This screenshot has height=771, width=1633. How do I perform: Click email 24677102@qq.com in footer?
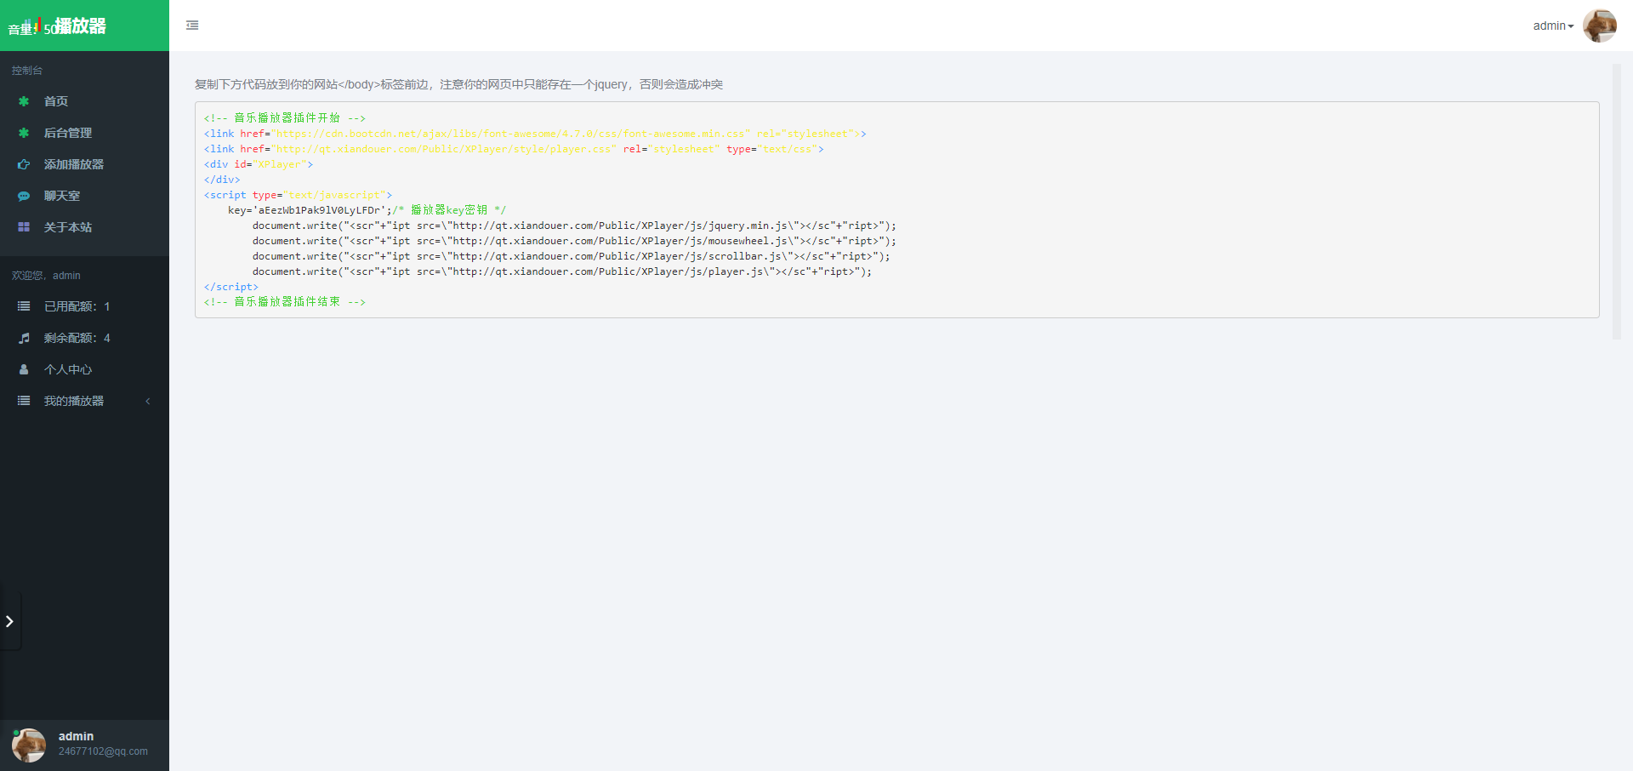103,751
